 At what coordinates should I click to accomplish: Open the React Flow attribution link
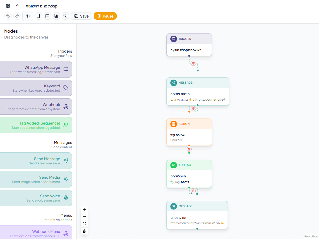pyautogui.click(x=311, y=236)
